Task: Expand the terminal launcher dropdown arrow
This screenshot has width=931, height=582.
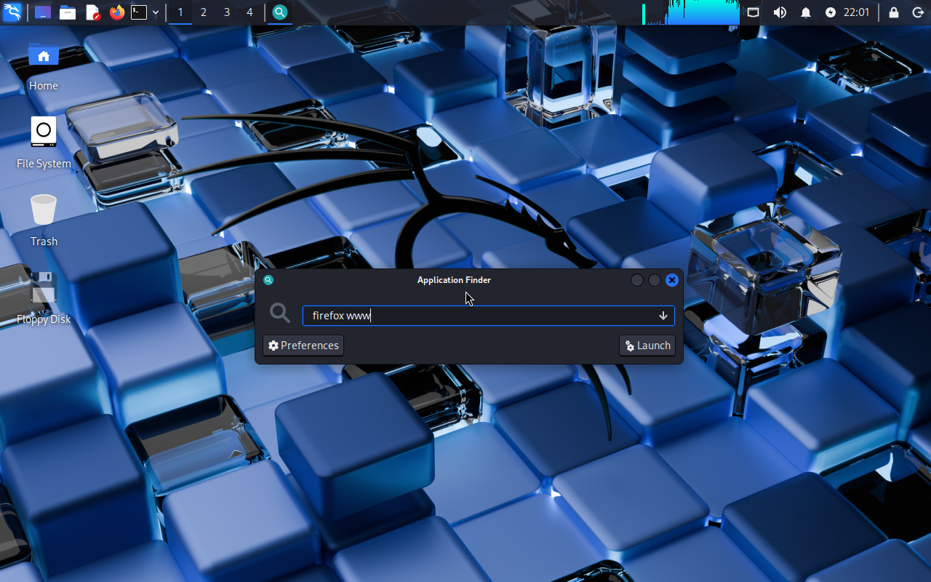Action: point(156,12)
